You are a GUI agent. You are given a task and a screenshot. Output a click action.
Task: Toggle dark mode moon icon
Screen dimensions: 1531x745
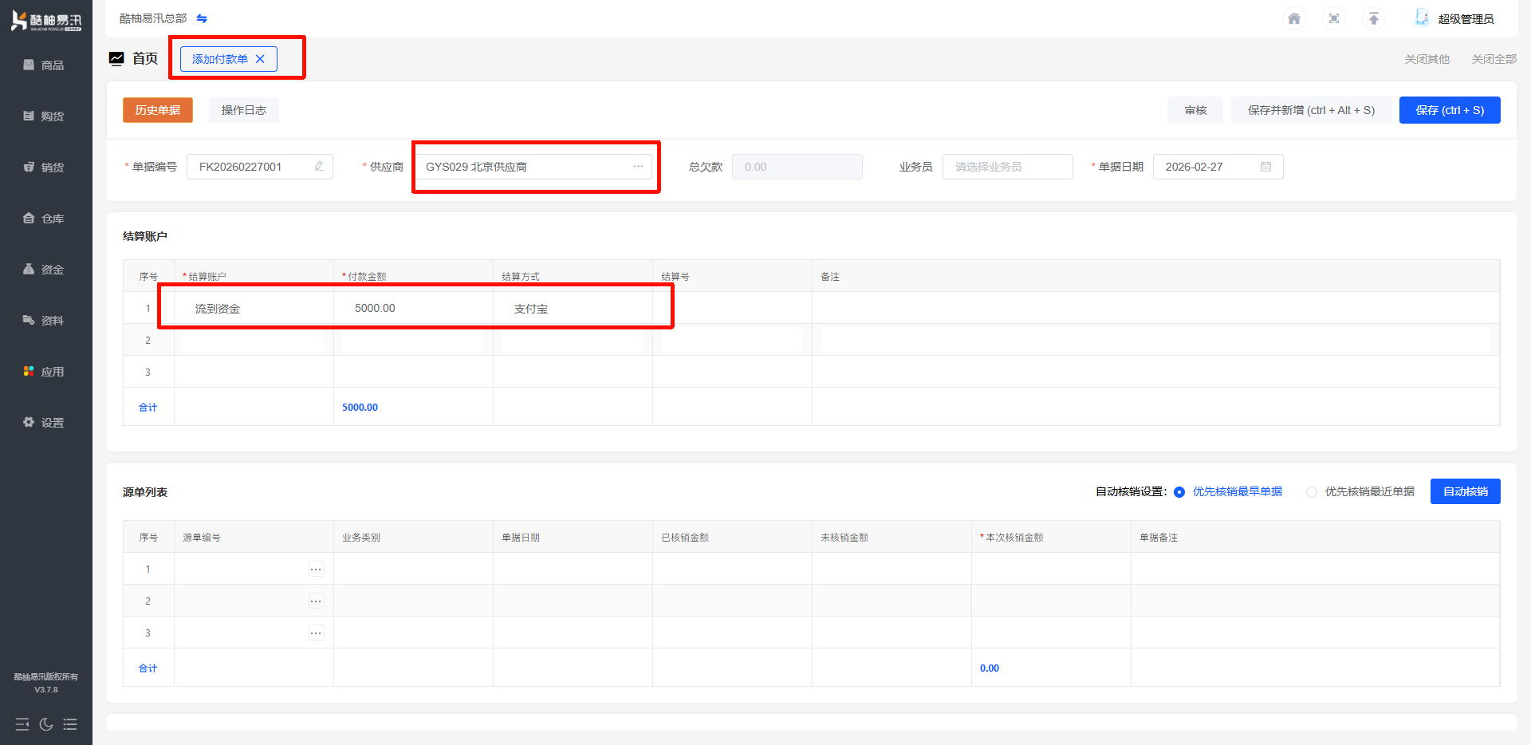pyautogui.click(x=46, y=724)
